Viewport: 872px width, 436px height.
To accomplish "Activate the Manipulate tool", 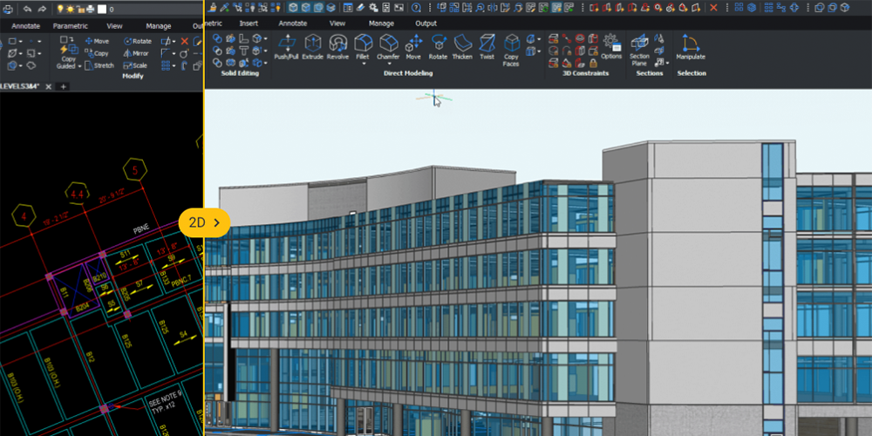I will click(x=690, y=47).
